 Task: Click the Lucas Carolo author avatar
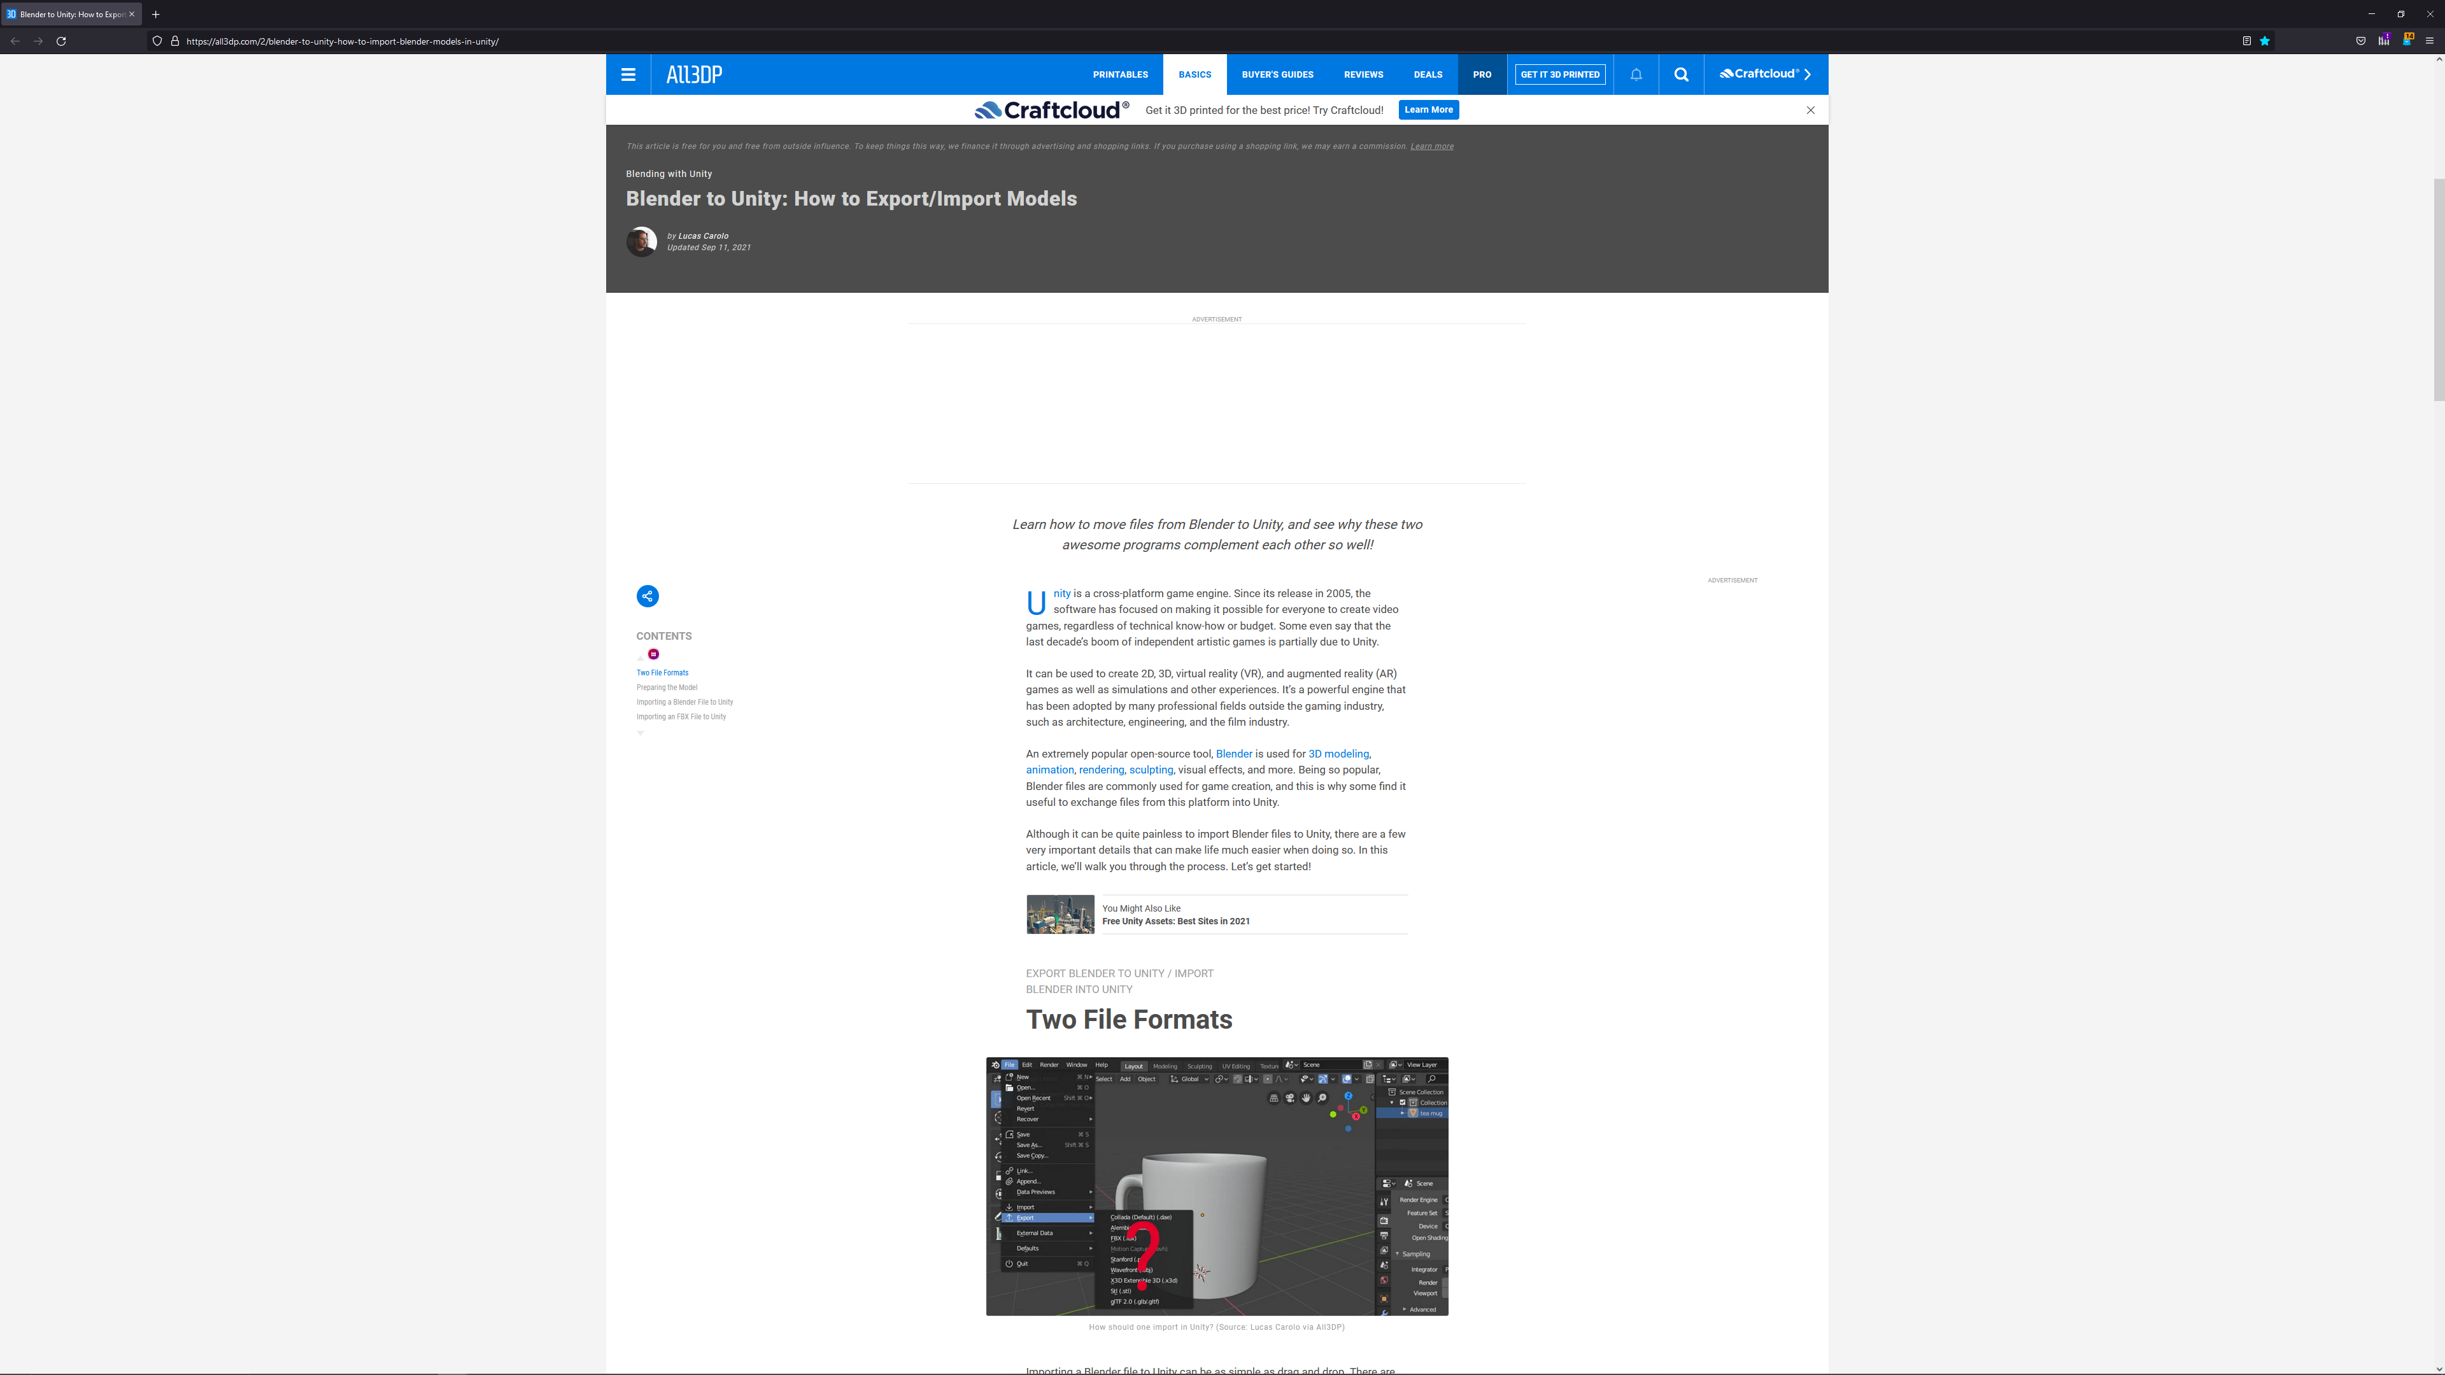642,242
